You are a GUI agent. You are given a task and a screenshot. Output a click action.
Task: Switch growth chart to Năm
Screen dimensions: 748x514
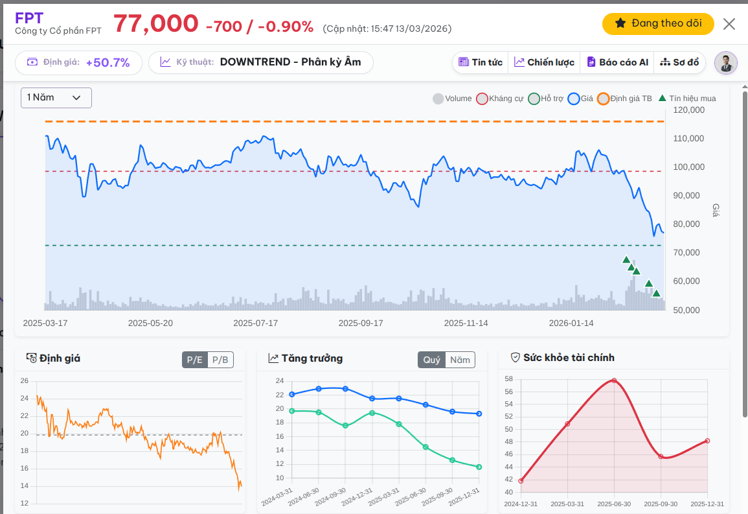click(x=460, y=360)
